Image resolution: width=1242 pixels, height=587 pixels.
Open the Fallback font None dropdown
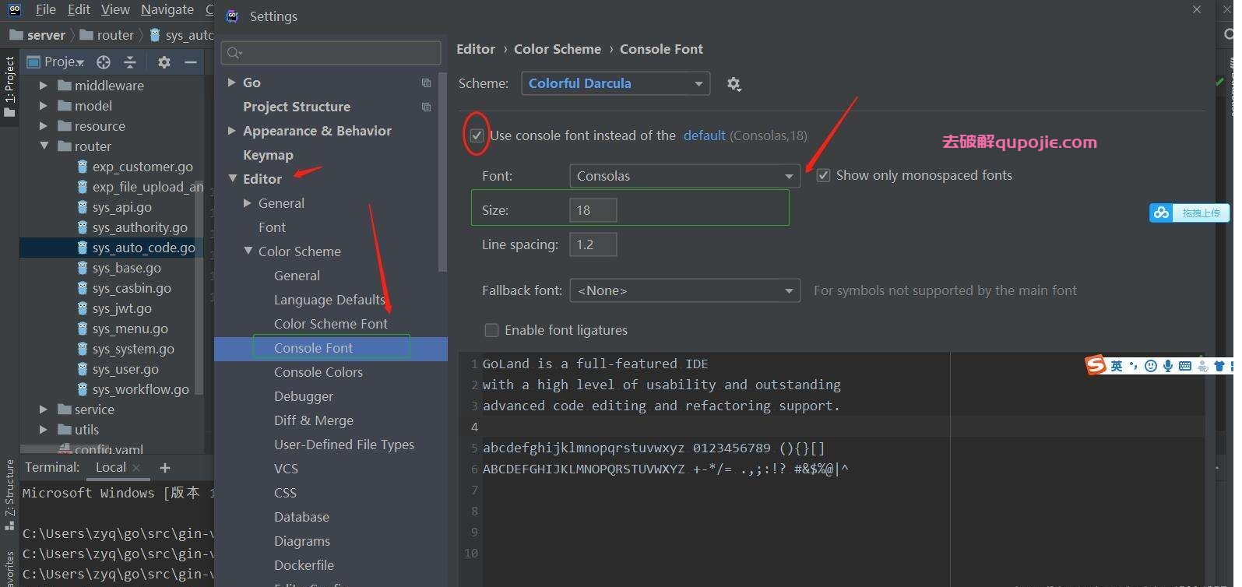(684, 290)
